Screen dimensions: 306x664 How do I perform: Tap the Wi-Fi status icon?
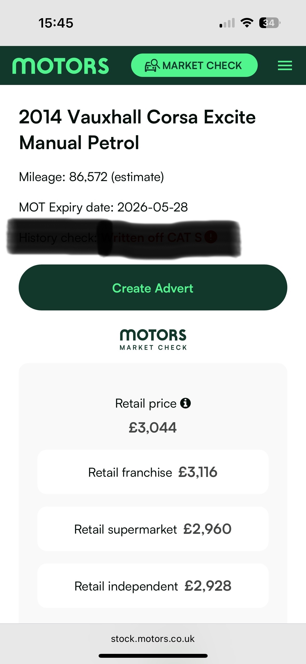click(x=247, y=23)
